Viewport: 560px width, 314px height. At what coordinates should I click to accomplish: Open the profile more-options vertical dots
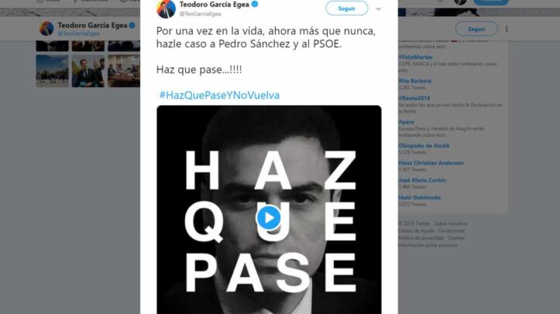point(507,29)
